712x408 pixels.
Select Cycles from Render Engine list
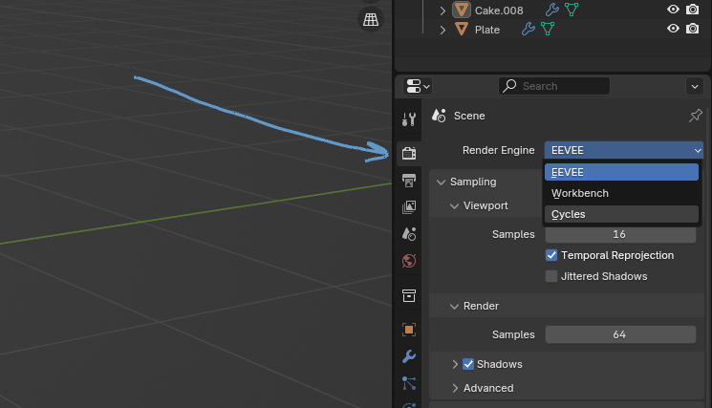pos(569,214)
